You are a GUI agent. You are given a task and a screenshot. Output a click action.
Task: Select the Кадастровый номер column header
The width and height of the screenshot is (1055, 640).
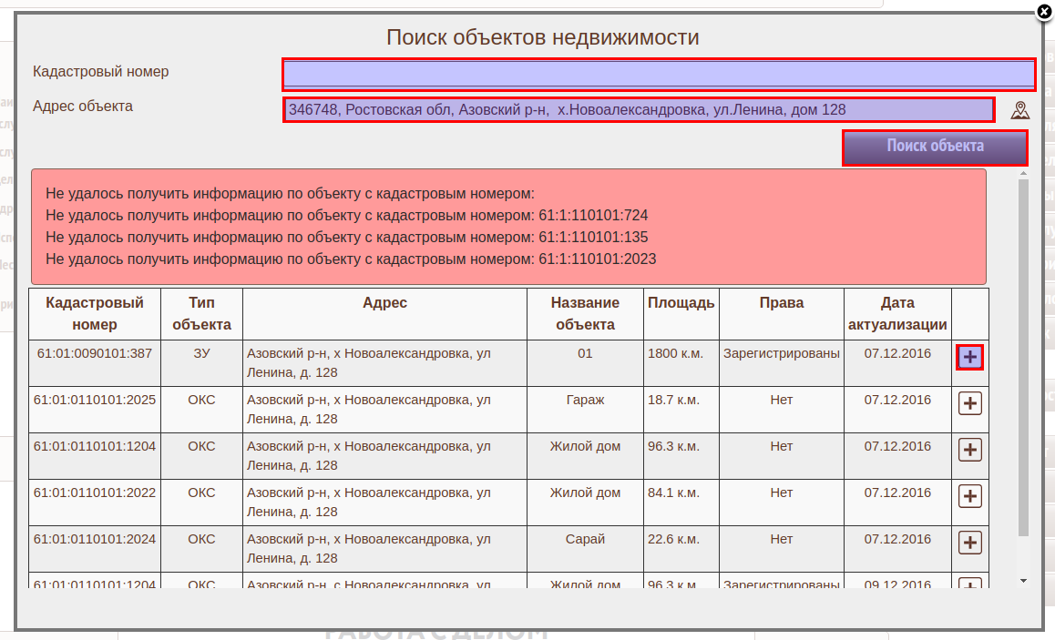point(95,314)
